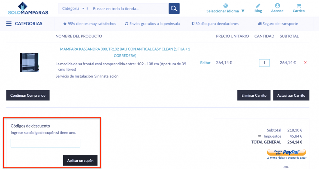
Task: Click the Pague con PayPal button
Action: pyautogui.click(x=286, y=152)
